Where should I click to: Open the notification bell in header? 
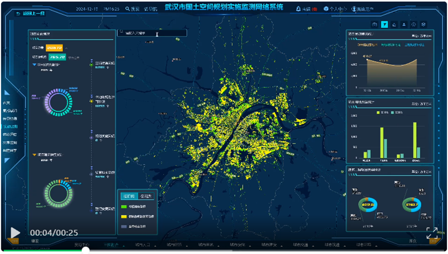point(298,9)
